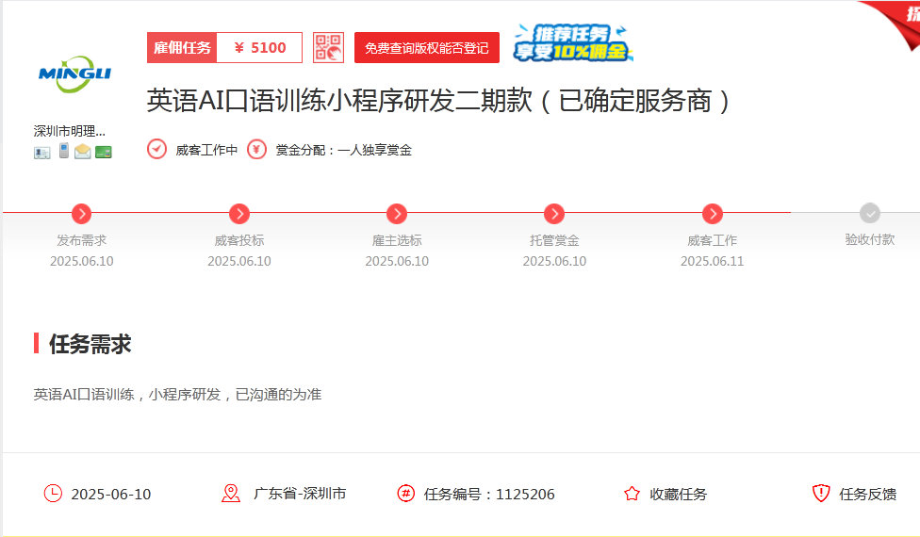
Task: Click the green bank card verification icon
Action: pyautogui.click(x=104, y=153)
